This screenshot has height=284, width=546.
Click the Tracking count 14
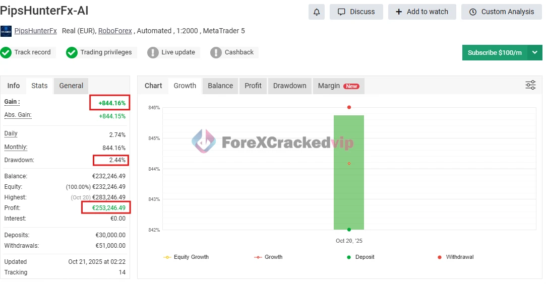coord(122,272)
